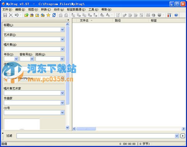Screen dimensions: 187x147
Task: Click the grayed pot-shaped tag source icon
Action: [160, 15]
